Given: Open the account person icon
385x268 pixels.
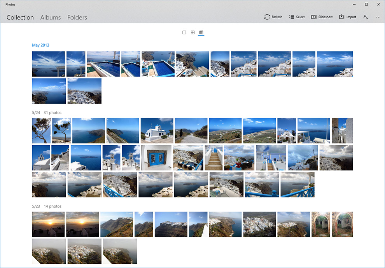Looking at the screenshot, I should coord(365,17).
